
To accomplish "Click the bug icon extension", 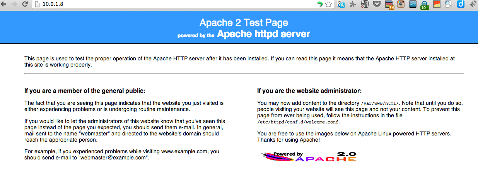I will click(x=473, y=4).
